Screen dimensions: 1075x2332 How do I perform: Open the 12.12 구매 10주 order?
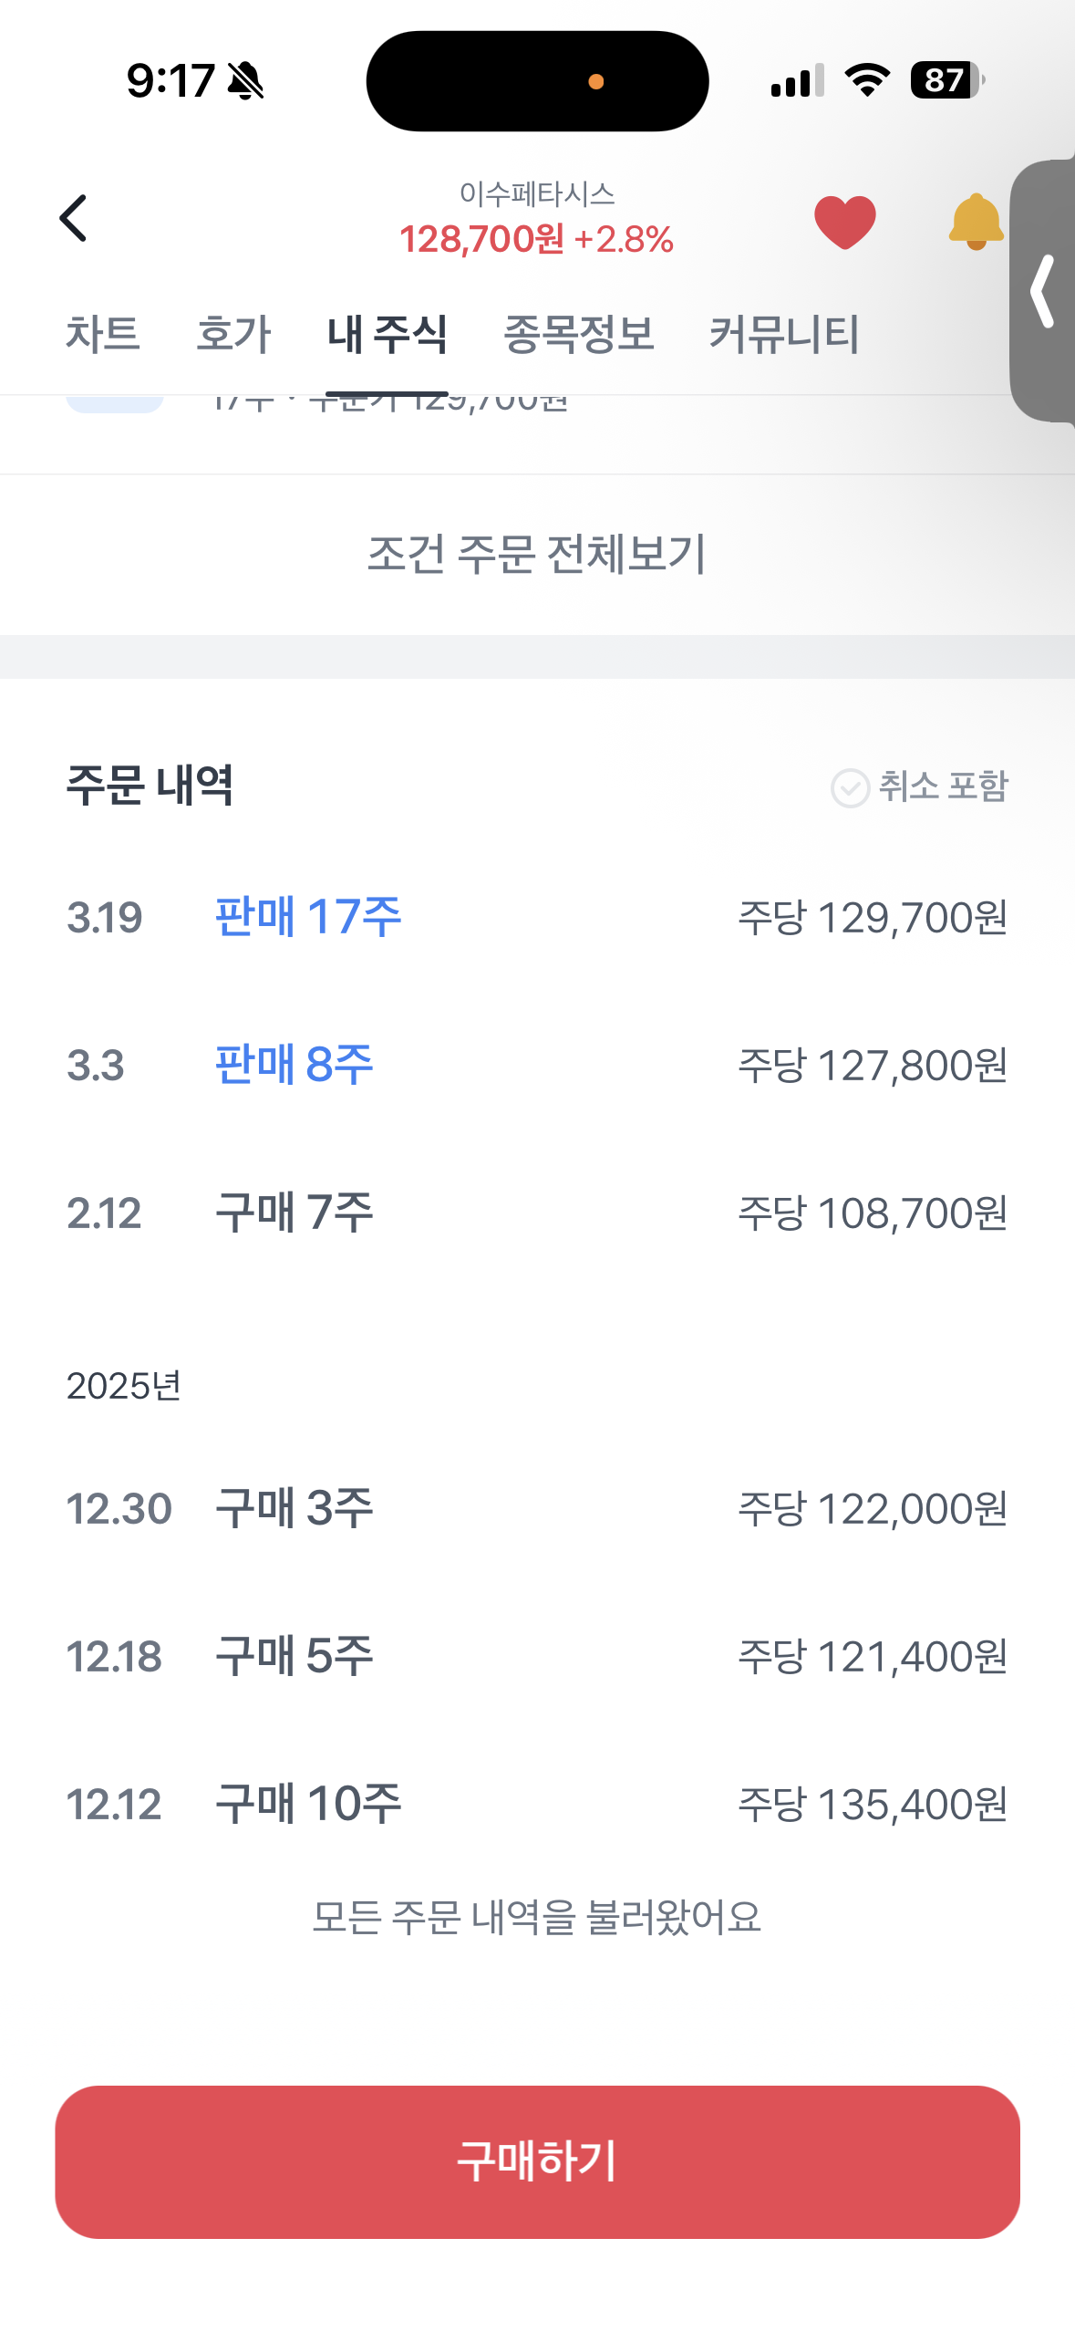click(536, 1804)
